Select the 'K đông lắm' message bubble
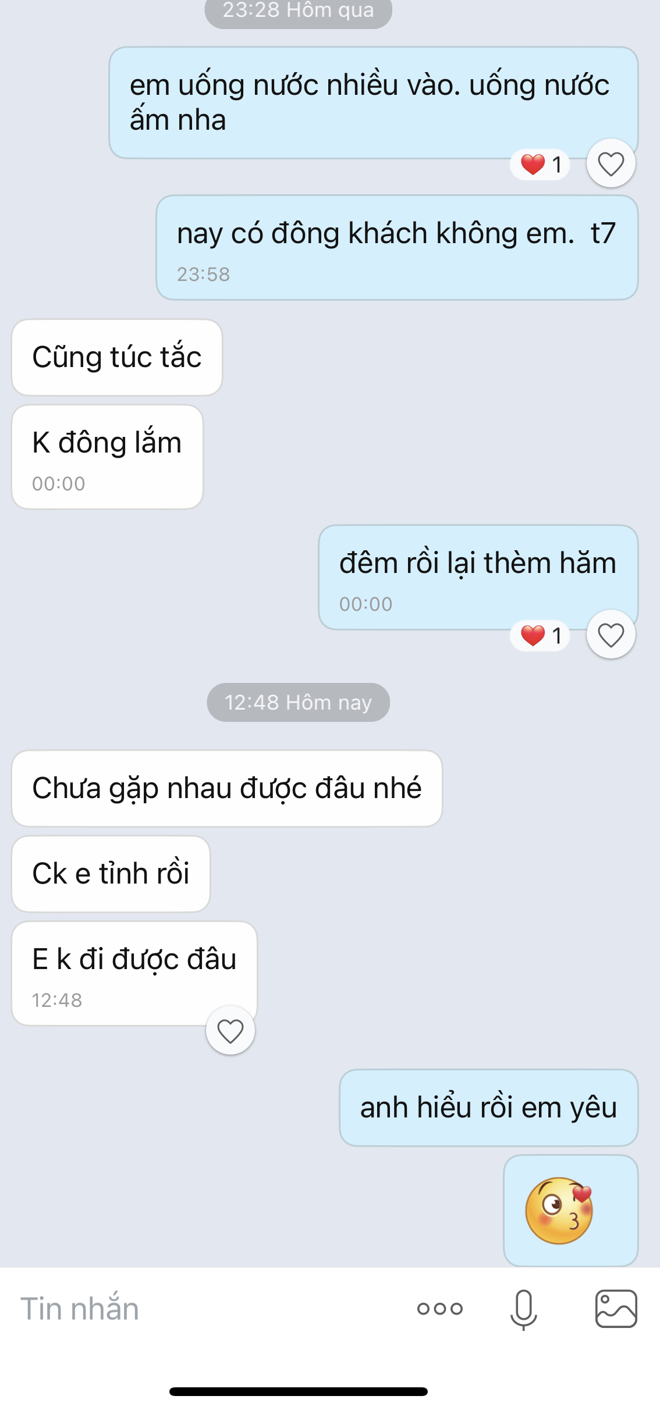The width and height of the screenshot is (660, 1410). coord(108,457)
